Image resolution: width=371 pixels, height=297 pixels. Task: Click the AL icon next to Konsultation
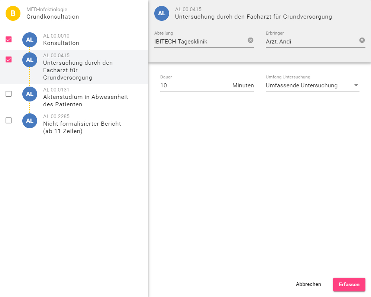click(30, 40)
